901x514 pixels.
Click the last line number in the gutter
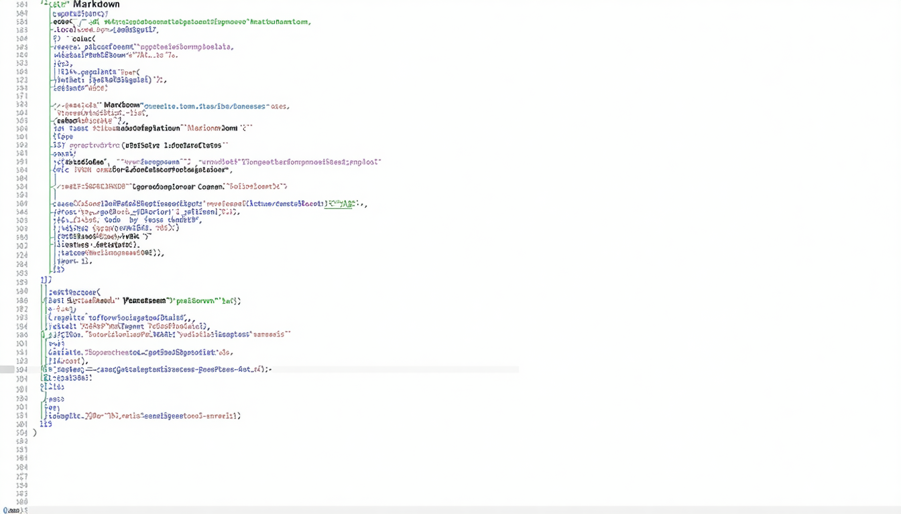[22, 501]
